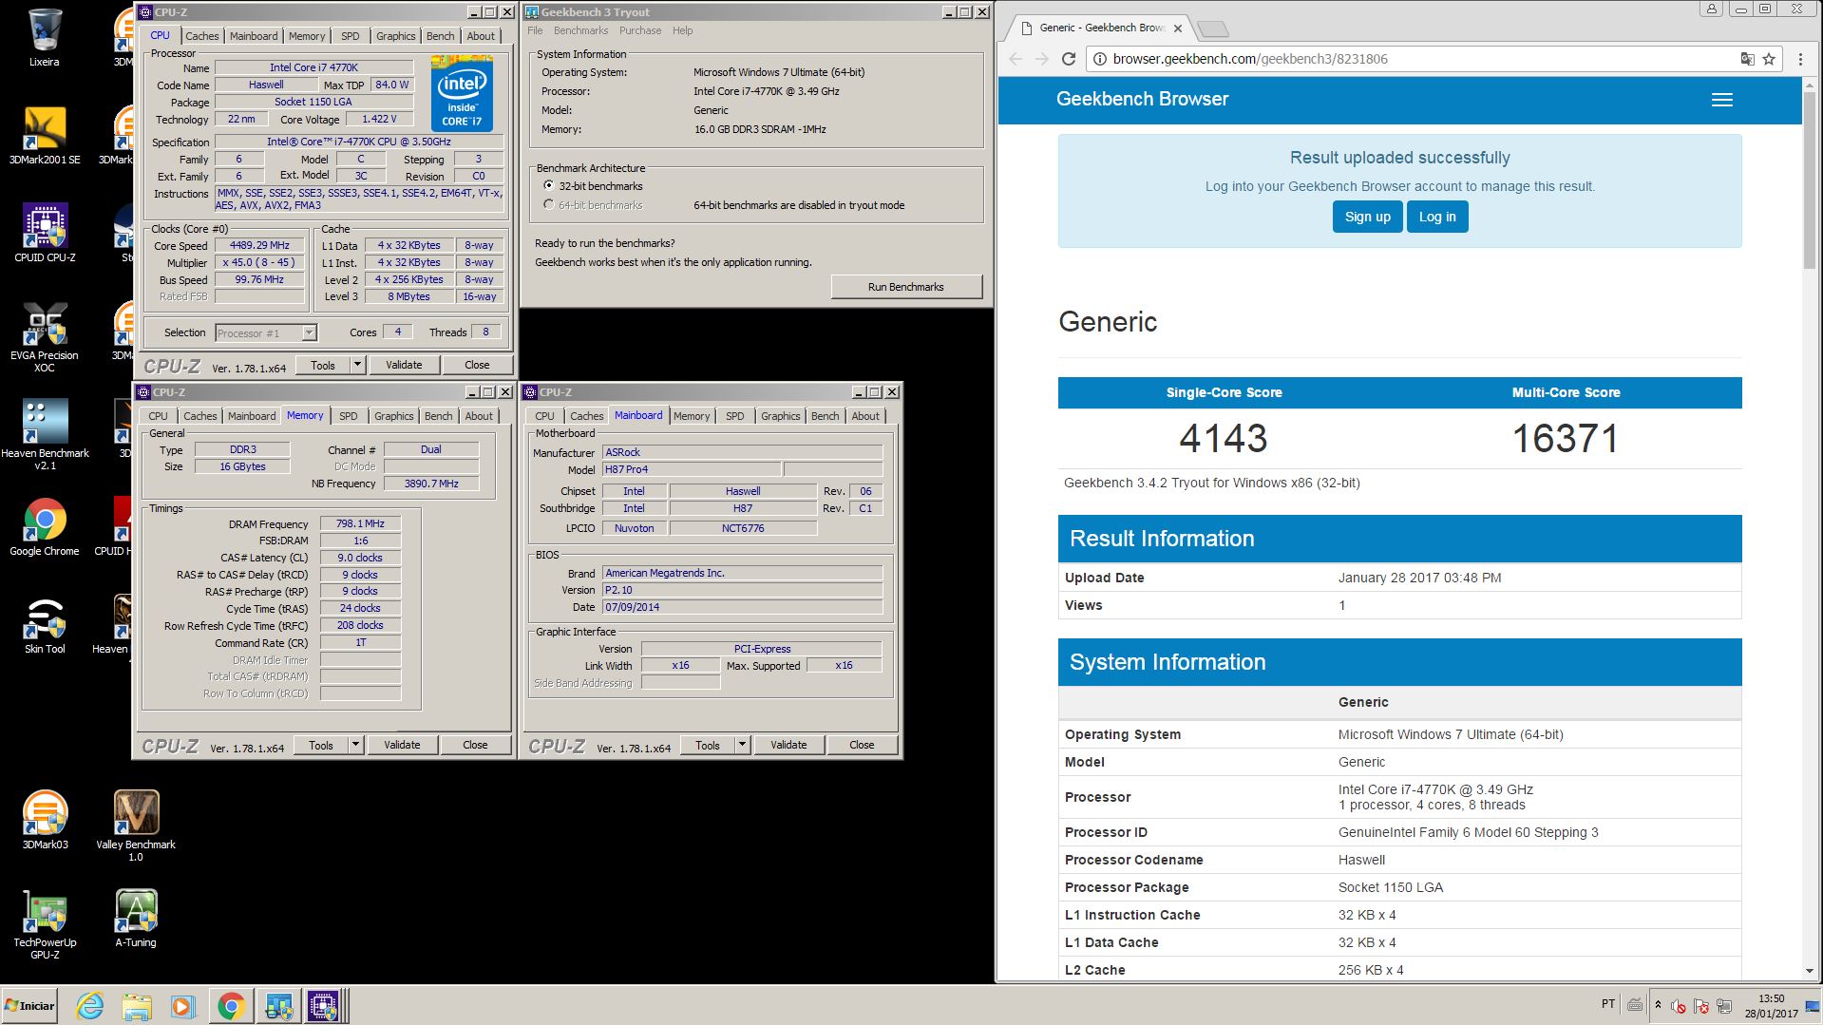
Task: Click Run Benchmarks in Geekbench 3
Action: coord(906,287)
